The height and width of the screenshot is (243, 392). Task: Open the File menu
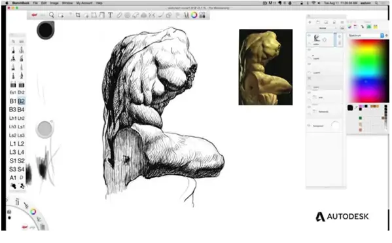pos(35,3)
